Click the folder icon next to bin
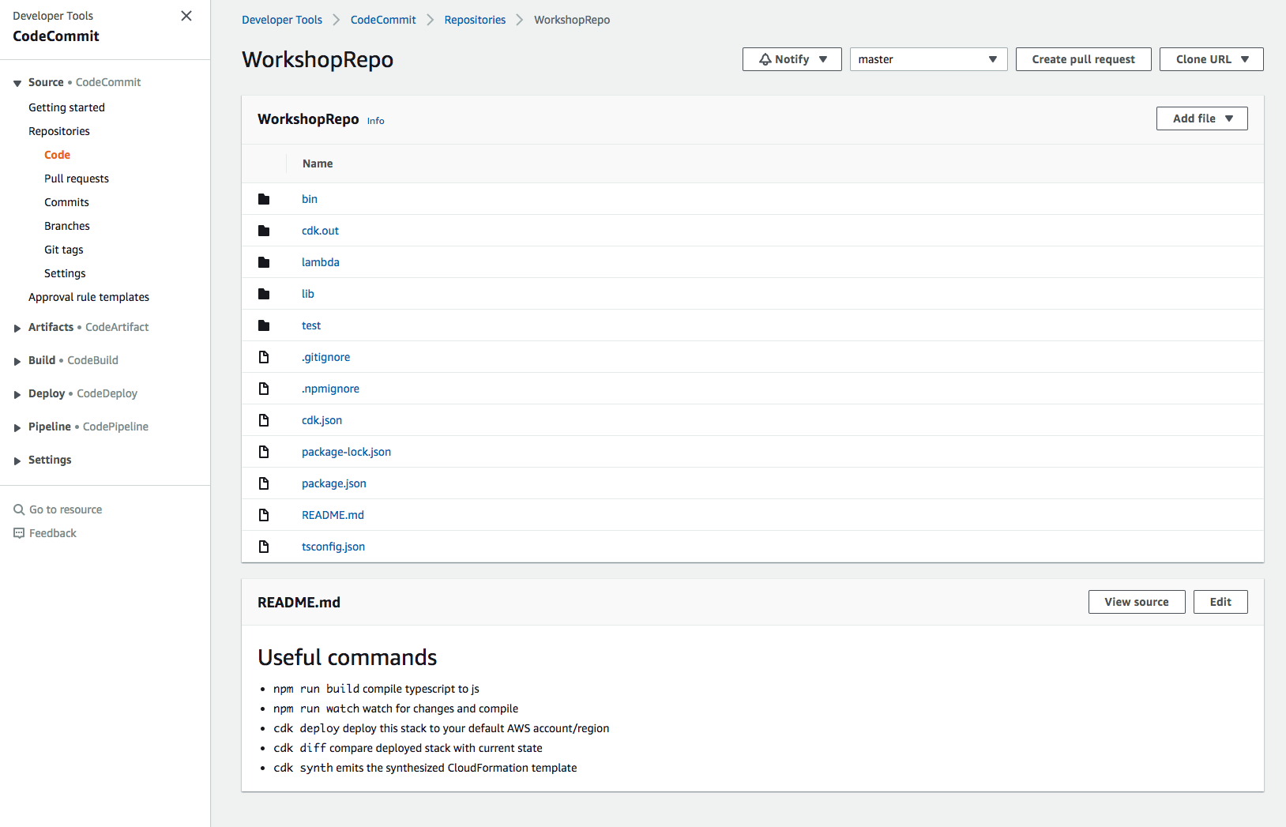The image size is (1286, 827). click(x=264, y=199)
